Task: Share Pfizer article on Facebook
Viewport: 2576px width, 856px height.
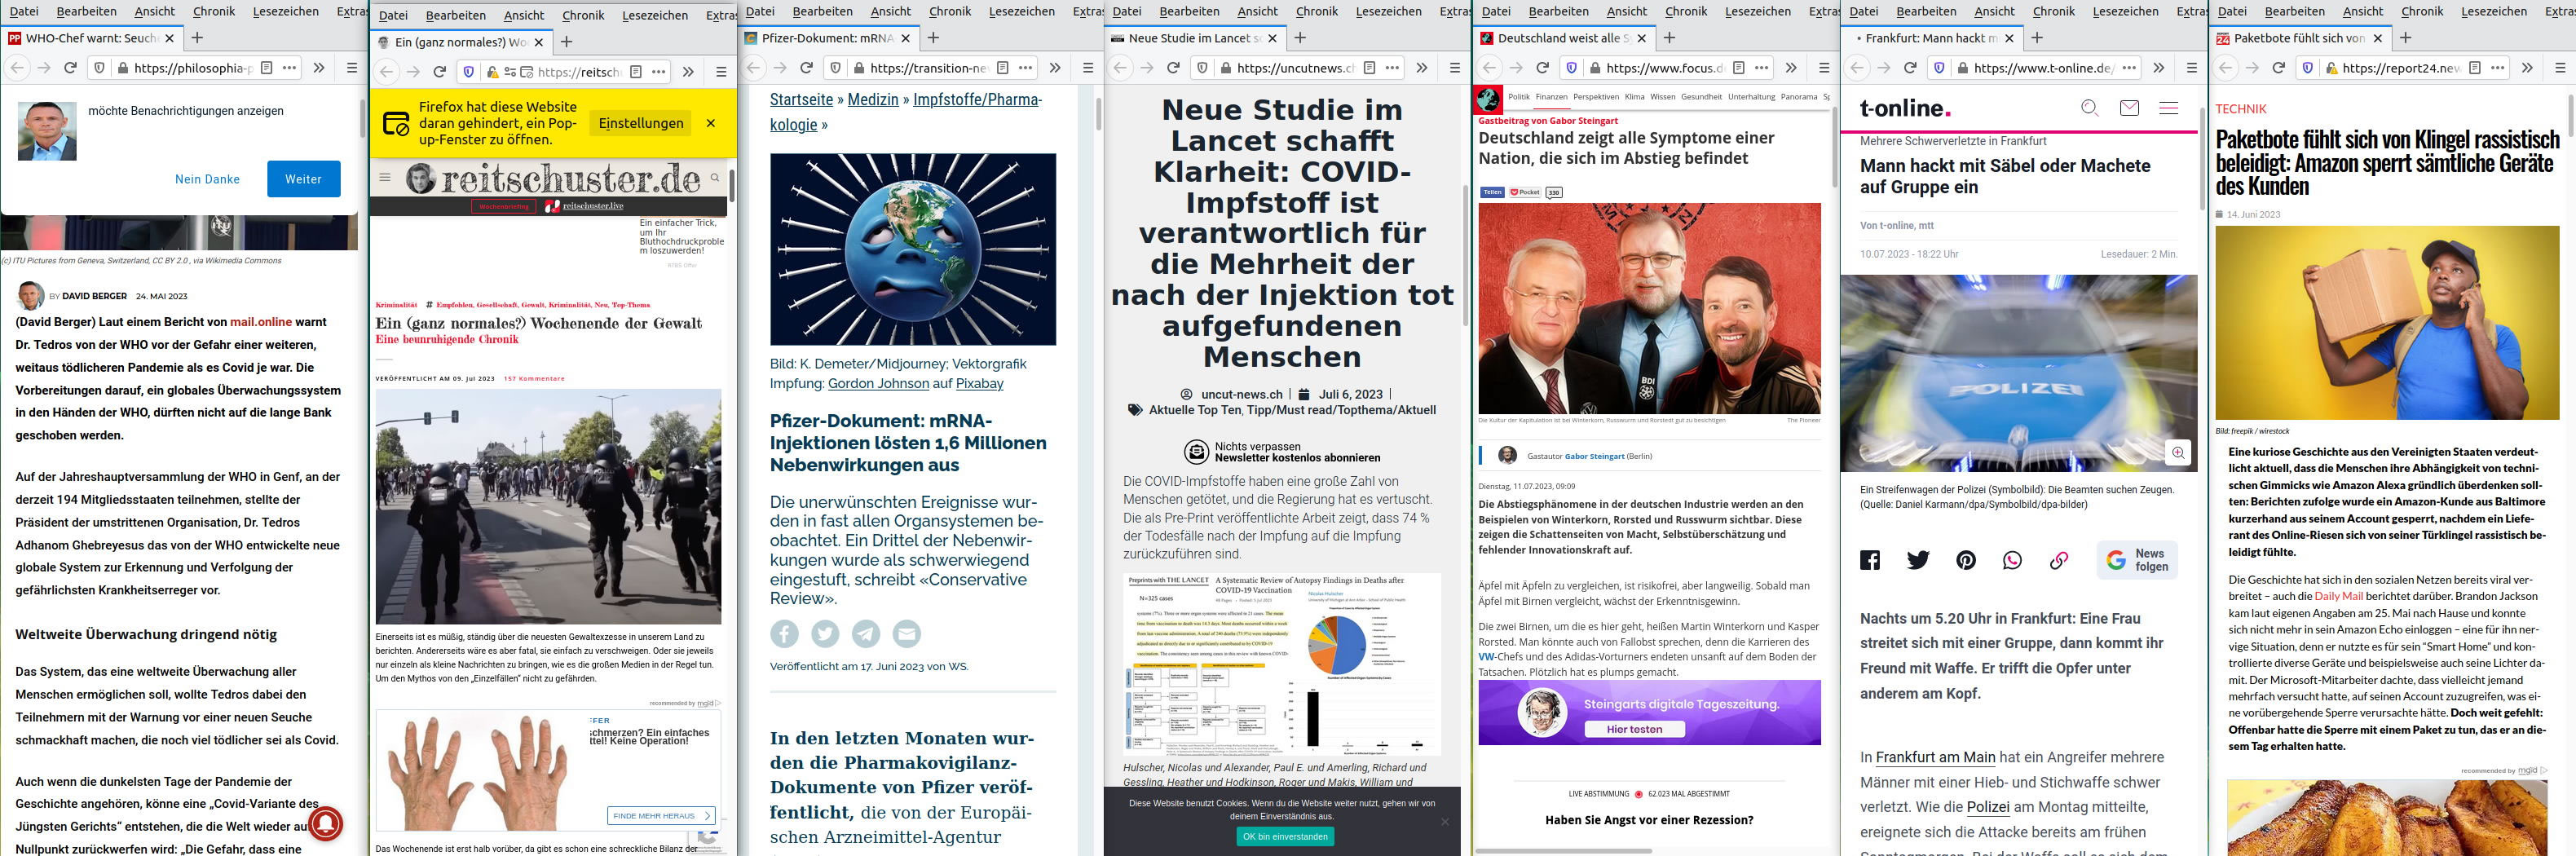Action: [784, 633]
